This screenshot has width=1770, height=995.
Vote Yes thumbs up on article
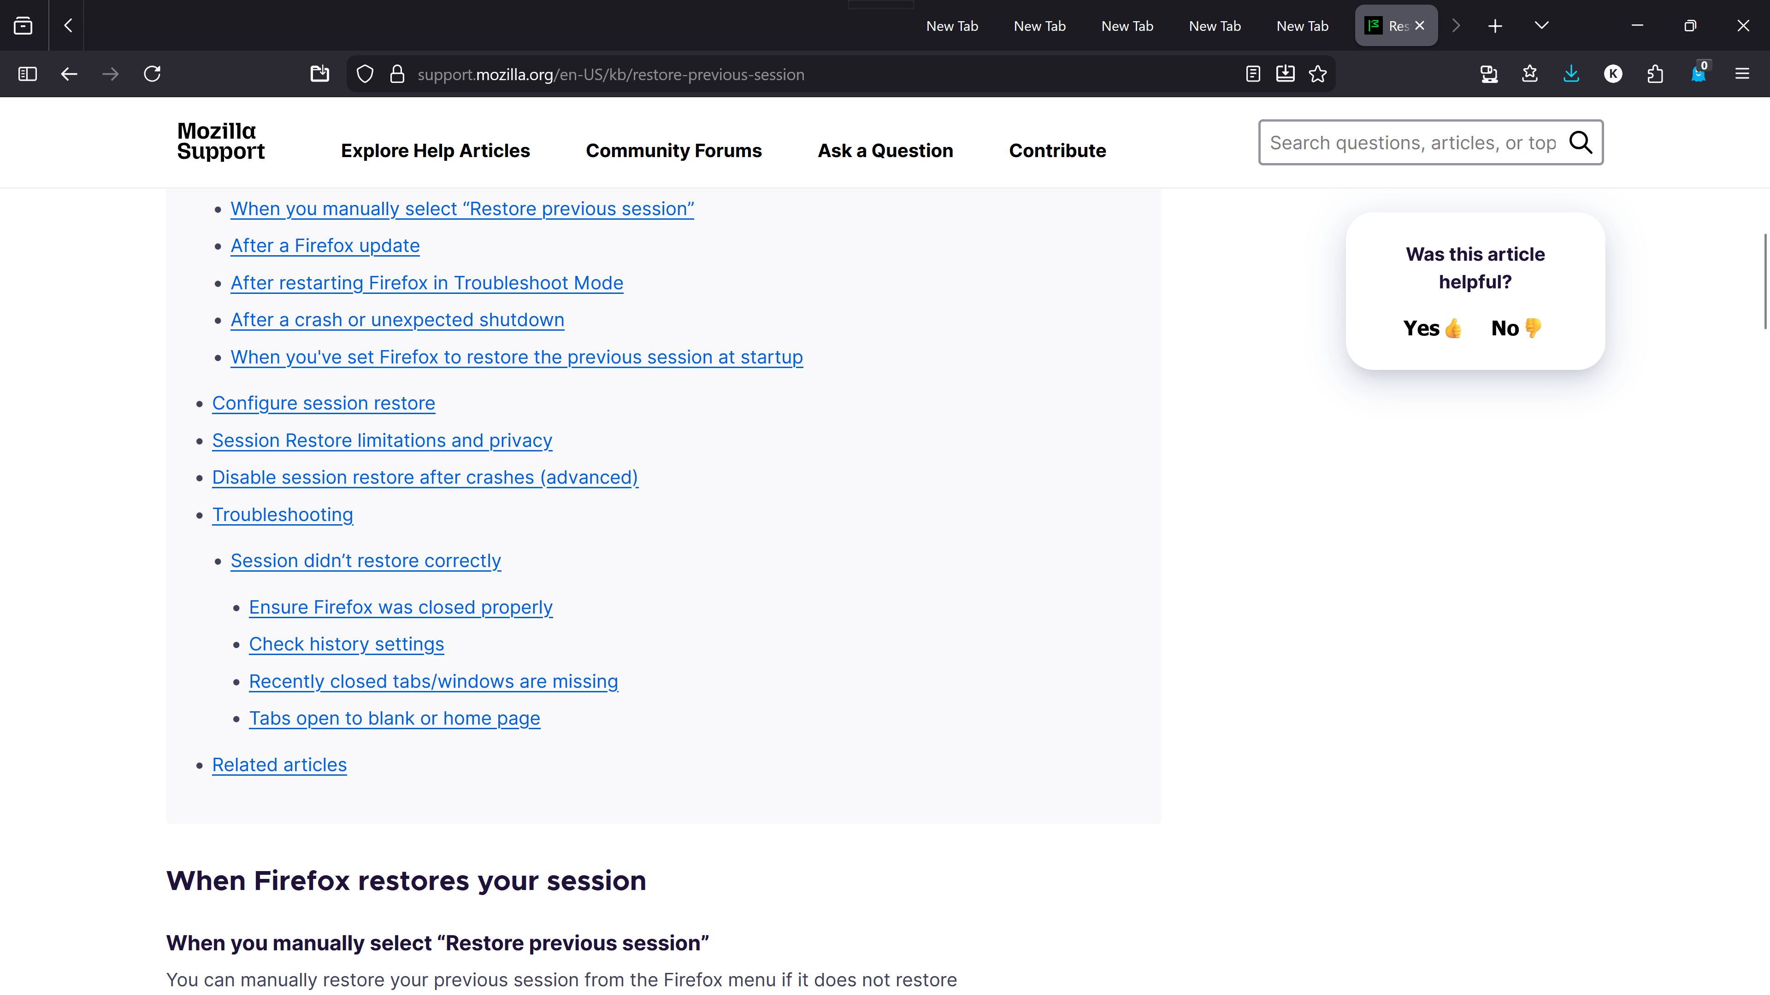coord(1432,328)
